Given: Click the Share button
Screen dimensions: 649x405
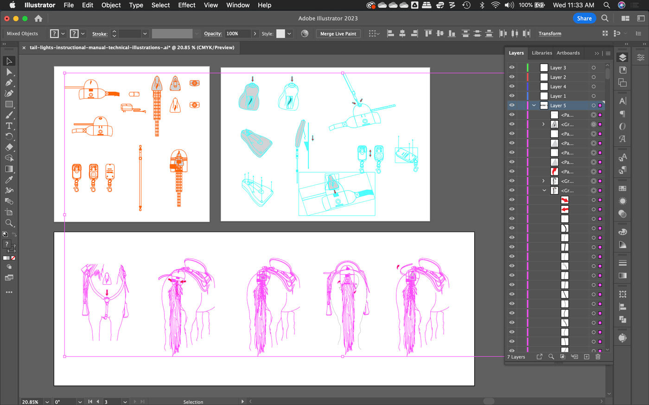Looking at the screenshot, I should tap(584, 19).
